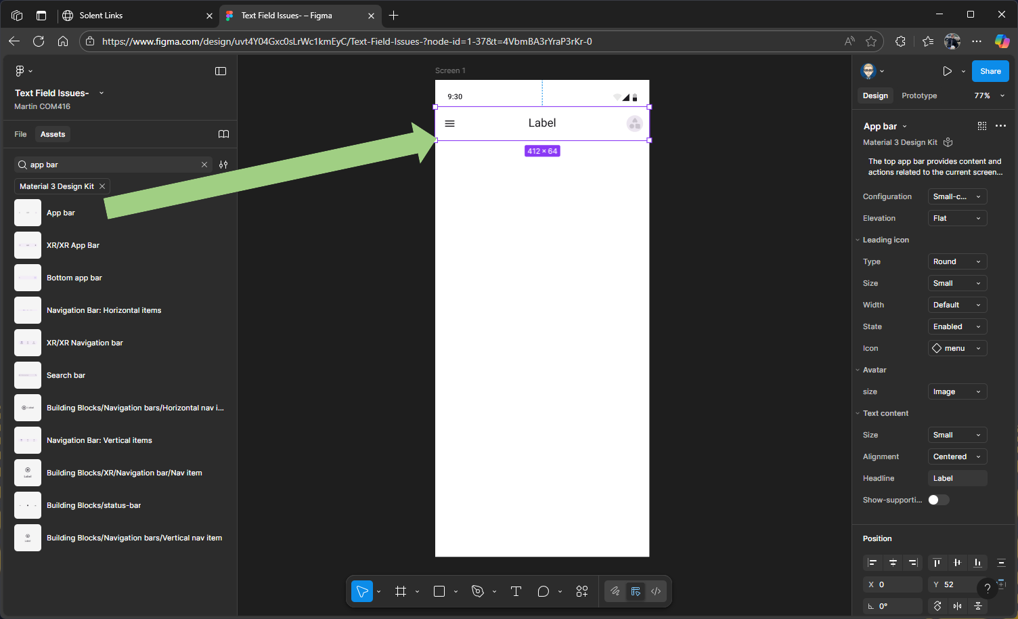Open the Actions/components tool in toolbar
The image size is (1018, 619).
582,591
